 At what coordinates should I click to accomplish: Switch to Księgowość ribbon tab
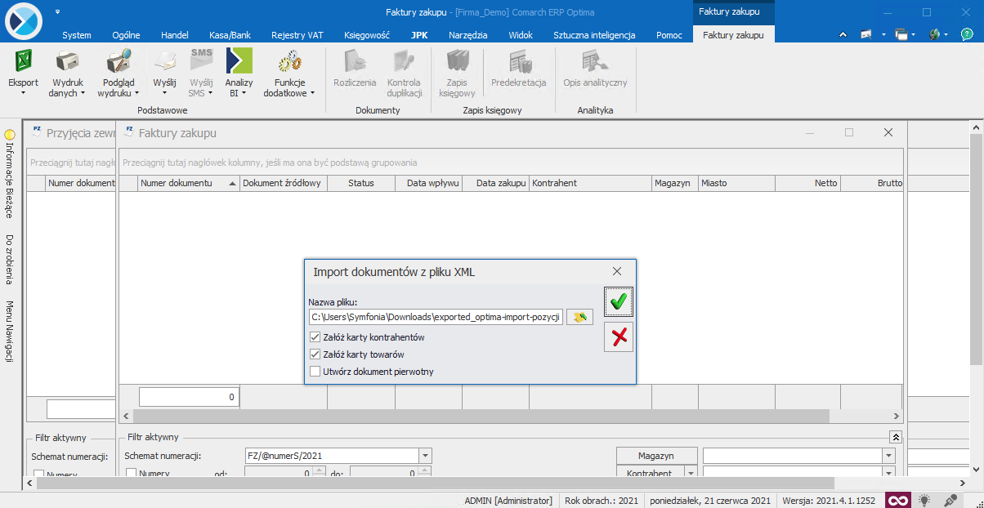[367, 35]
